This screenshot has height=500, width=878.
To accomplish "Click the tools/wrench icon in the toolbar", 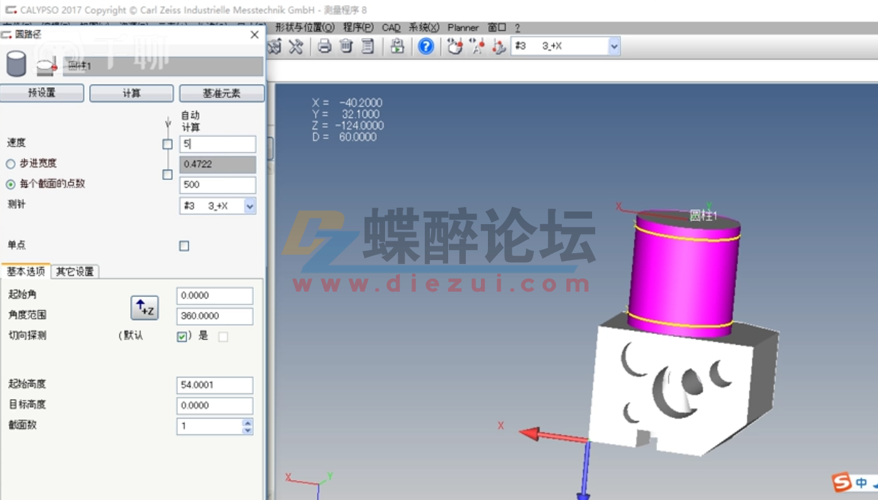I will pos(295,46).
